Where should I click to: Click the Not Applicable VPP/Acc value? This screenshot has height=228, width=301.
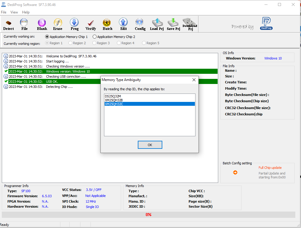(x=95, y=196)
